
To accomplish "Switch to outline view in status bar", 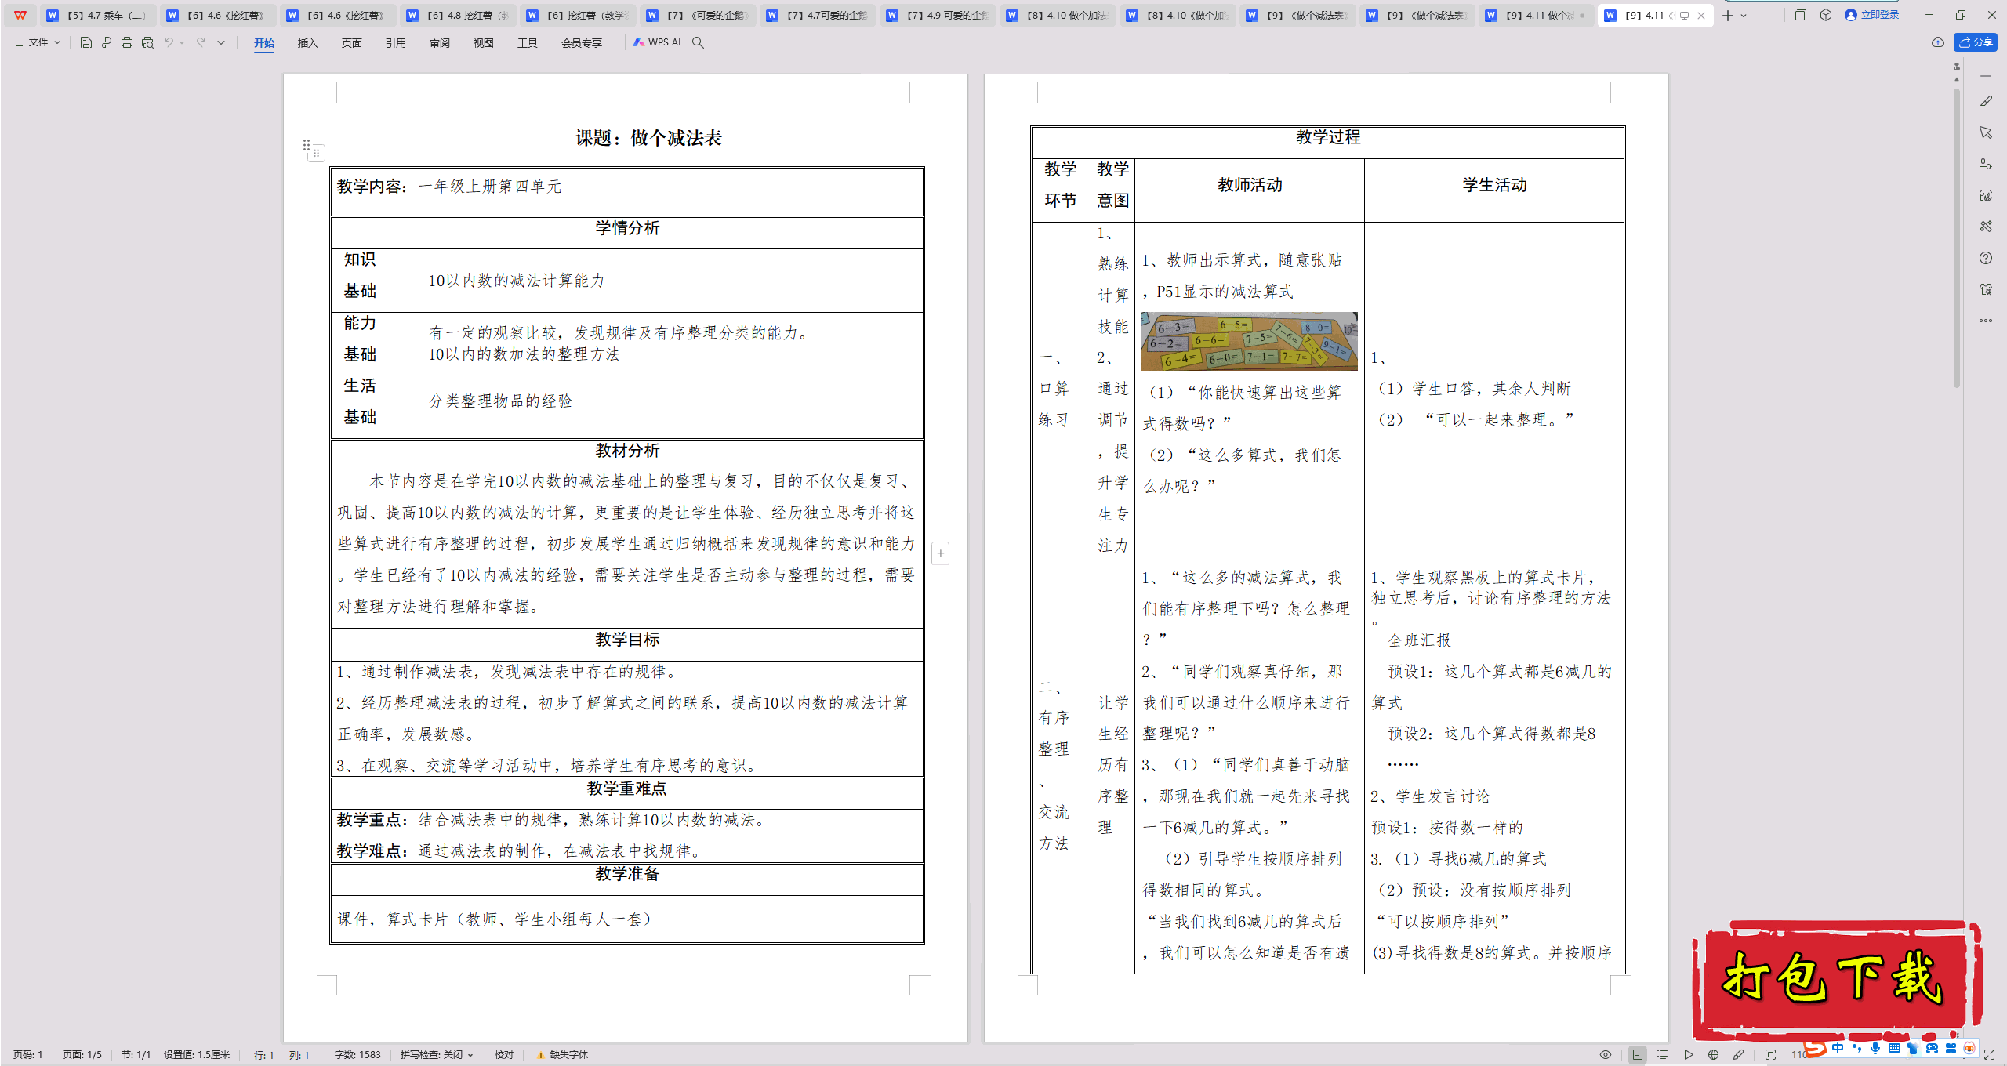I will click(x=1663, y=1055).
